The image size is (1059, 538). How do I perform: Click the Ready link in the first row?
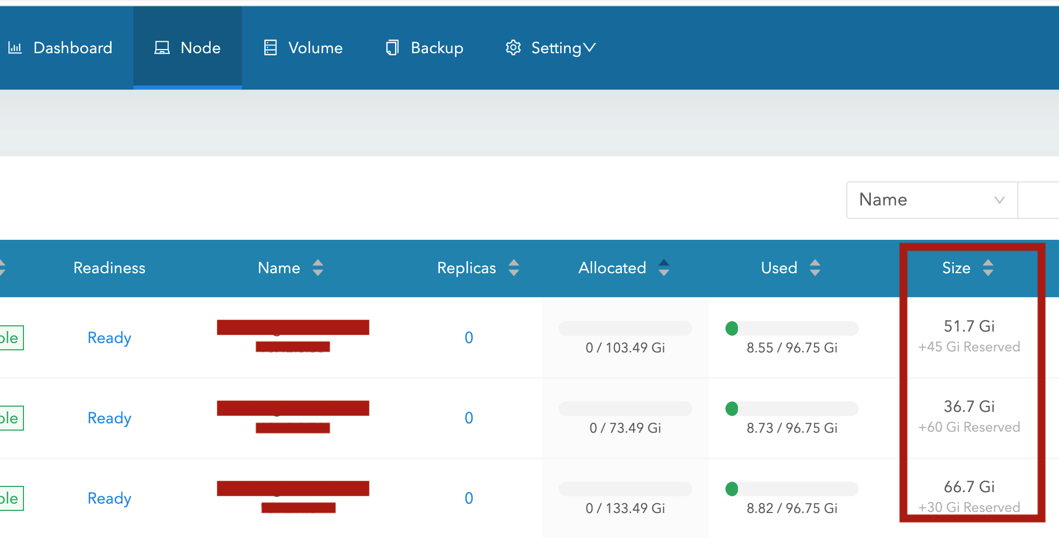109,337
